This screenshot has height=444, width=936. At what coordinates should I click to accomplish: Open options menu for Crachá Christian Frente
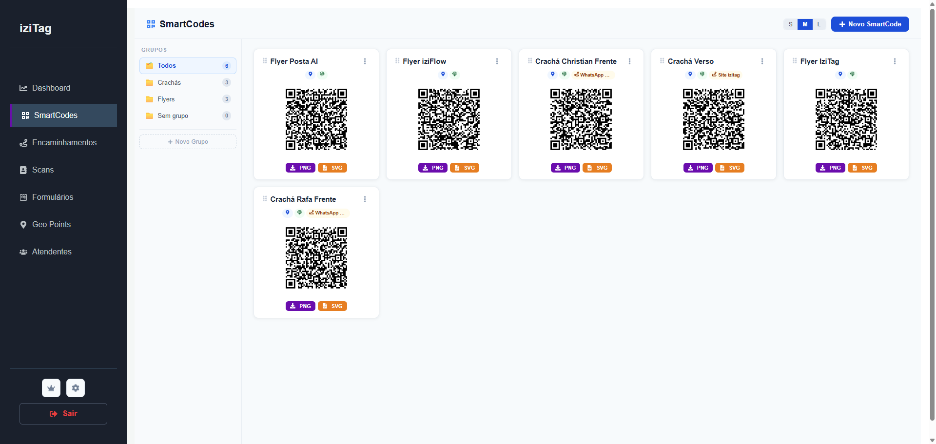tap(630, 61)
